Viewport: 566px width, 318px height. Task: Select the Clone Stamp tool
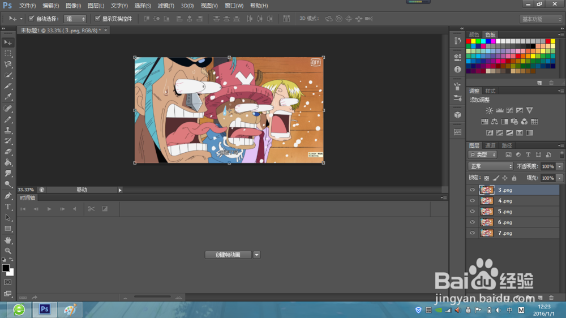point(8,130)
